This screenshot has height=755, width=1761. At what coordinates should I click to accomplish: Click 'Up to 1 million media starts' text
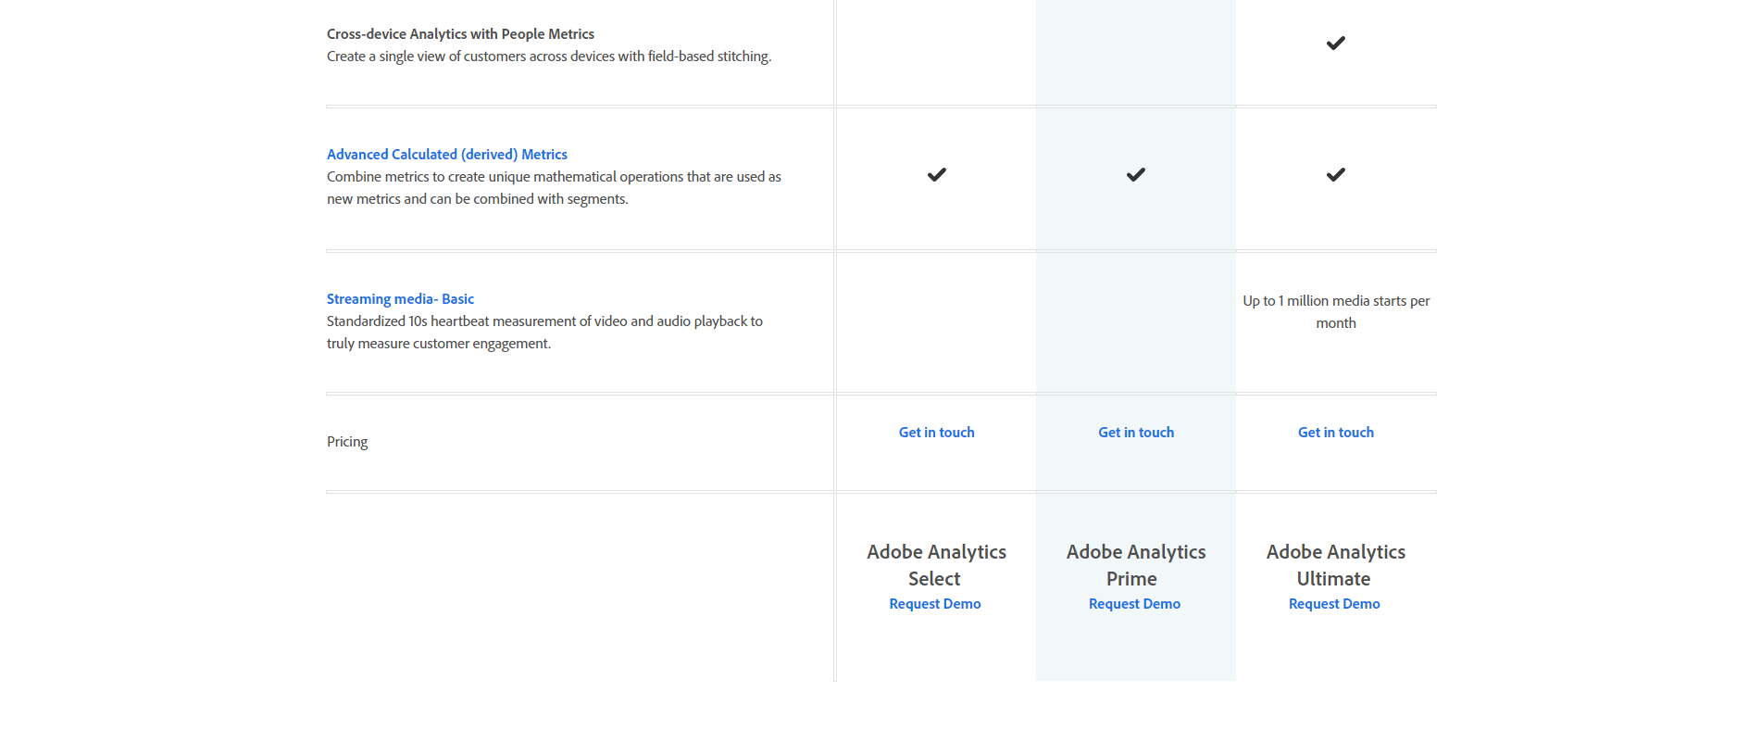coord(1336,312)
